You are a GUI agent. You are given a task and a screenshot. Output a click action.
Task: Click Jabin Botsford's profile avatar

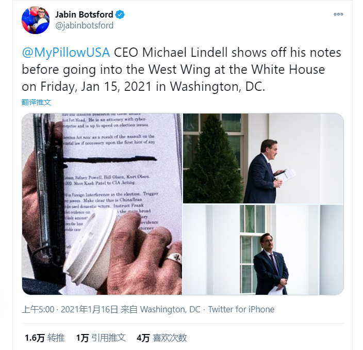36,20
